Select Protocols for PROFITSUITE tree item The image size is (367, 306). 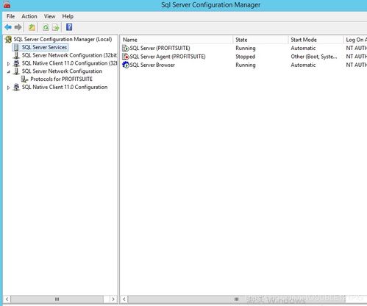point(61,79)
